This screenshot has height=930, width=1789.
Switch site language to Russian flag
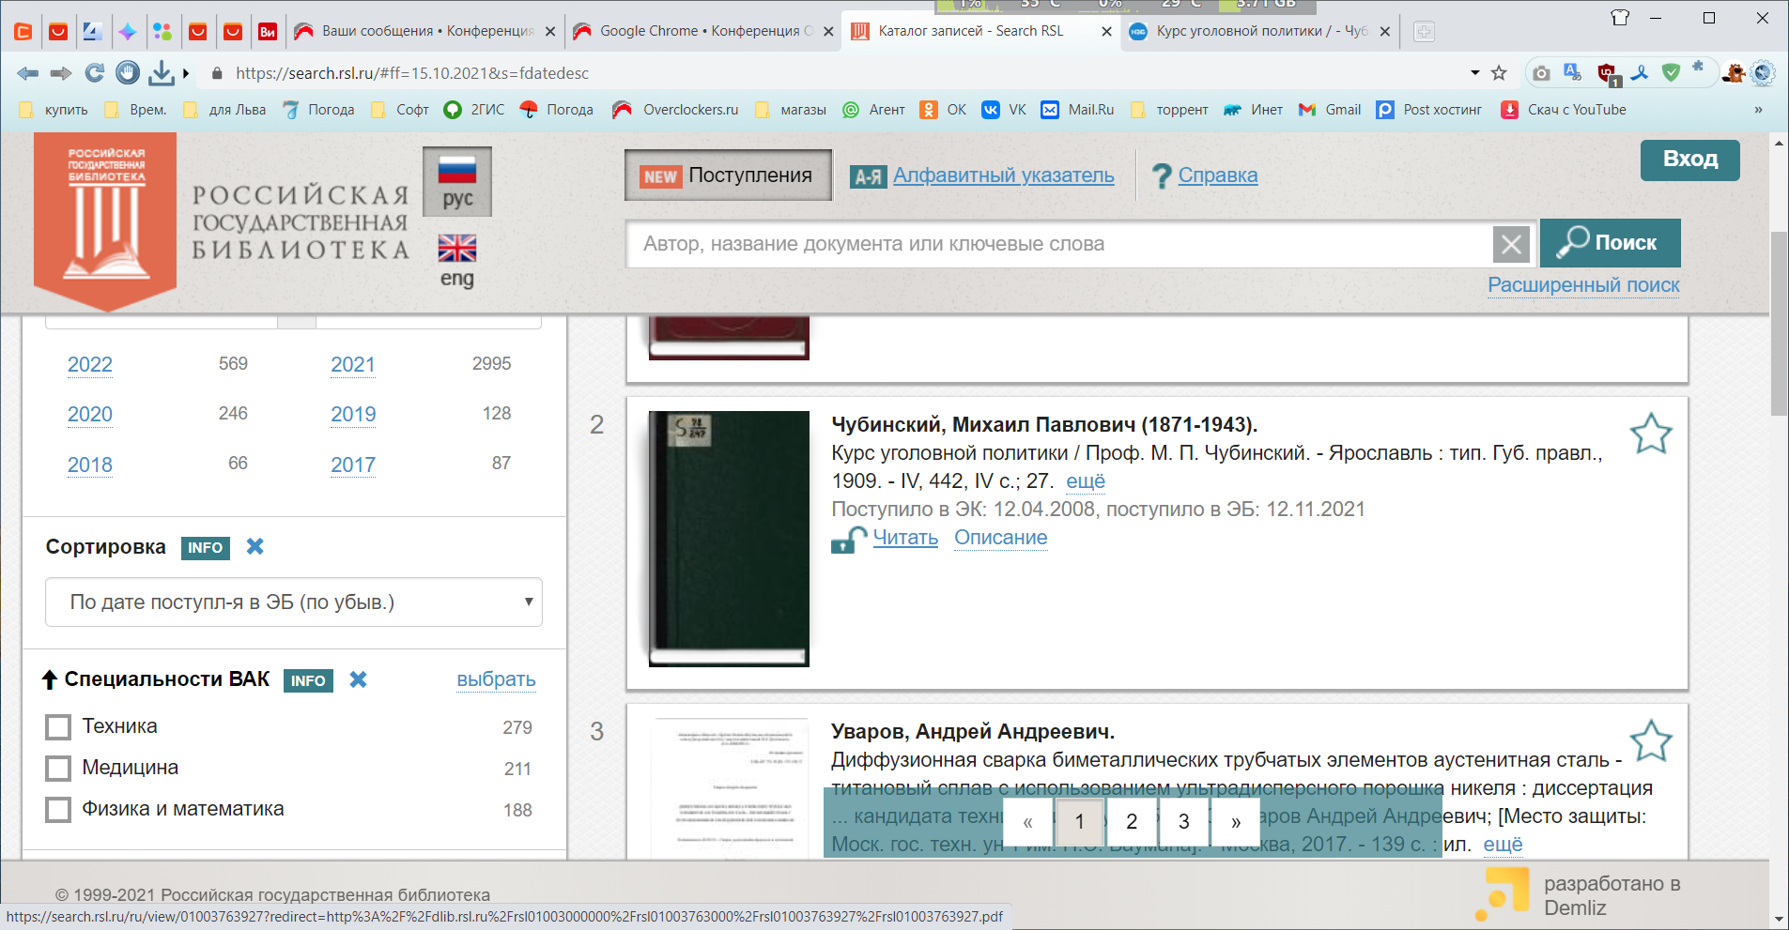click(457, 182)
